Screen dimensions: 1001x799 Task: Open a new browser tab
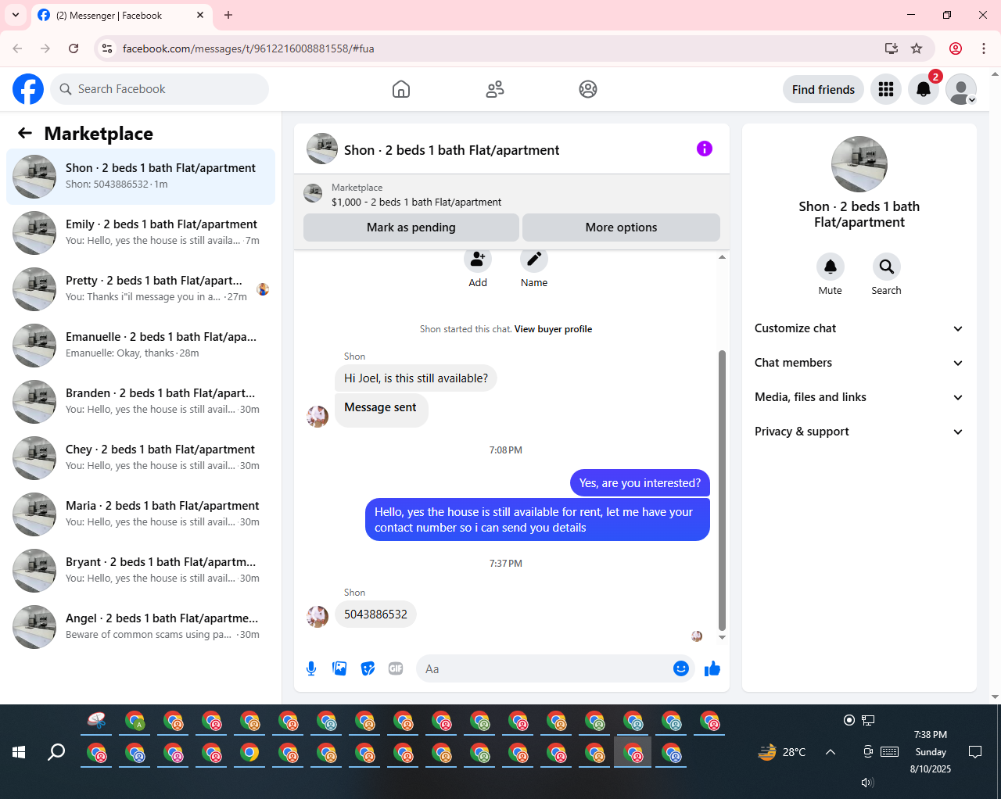coord(228,15)
